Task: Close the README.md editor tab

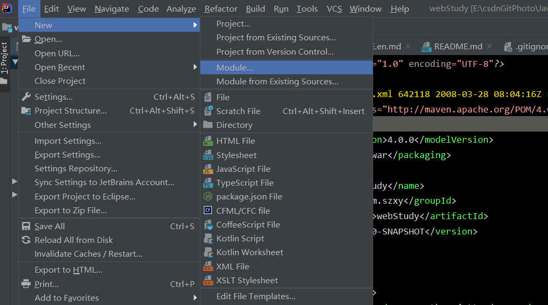Action: point(490,46)
